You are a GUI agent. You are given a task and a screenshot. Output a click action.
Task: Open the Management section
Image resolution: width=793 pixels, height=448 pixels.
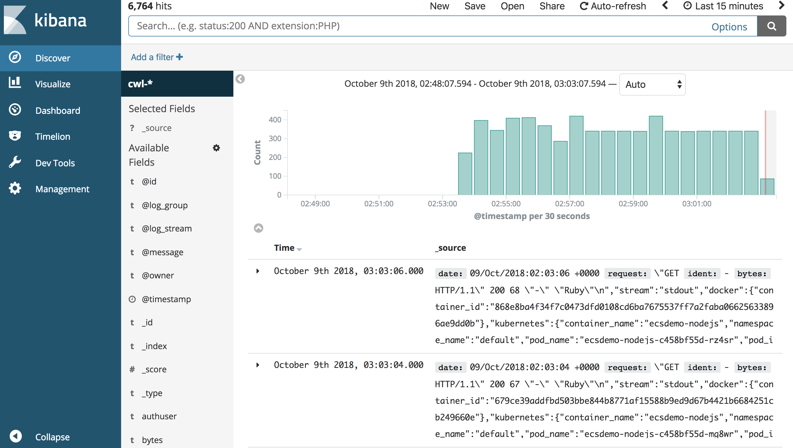pyautogui.click(x=62, y=189)
